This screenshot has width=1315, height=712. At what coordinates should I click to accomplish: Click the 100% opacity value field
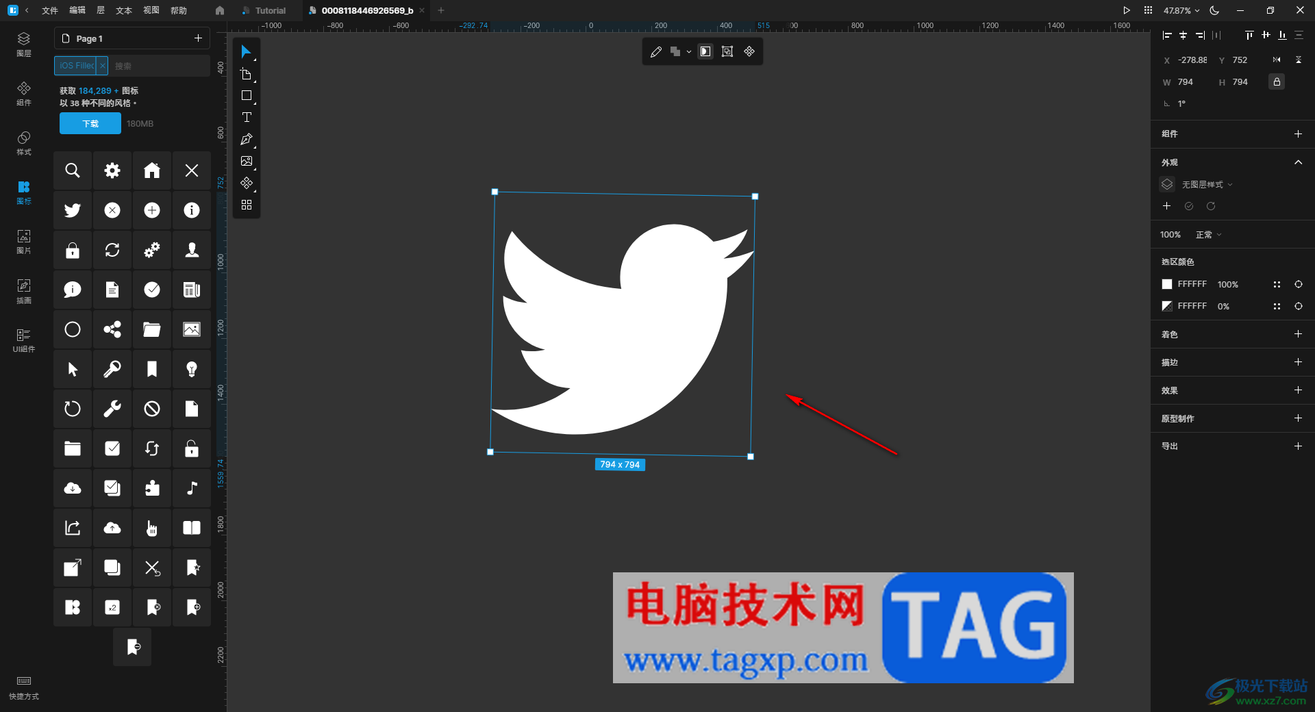coord(1170,235)
